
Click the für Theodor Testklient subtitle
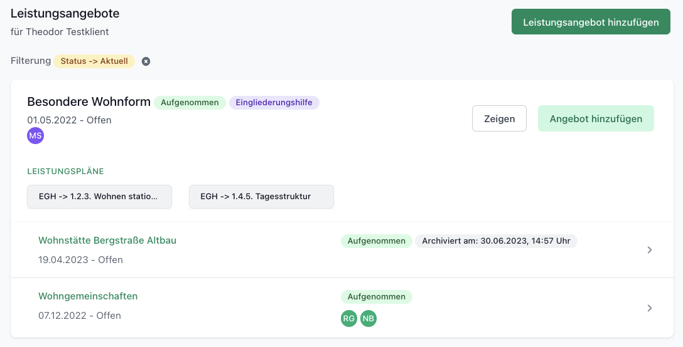[x=60, y=32]
